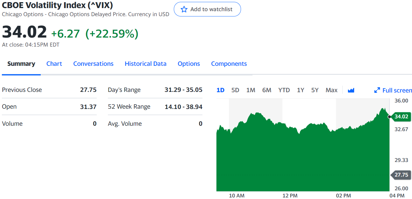Click the Full screen expand arrows icon

377,90
